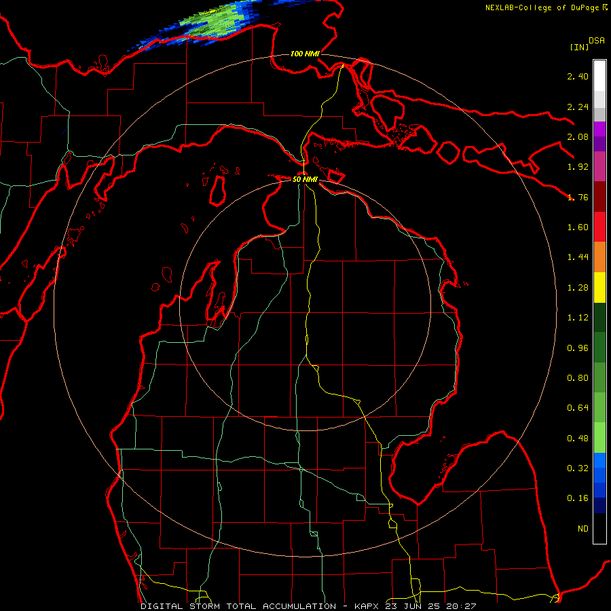
Task: Click the 2.08 legend value
Action: click(x=578, y=136)
